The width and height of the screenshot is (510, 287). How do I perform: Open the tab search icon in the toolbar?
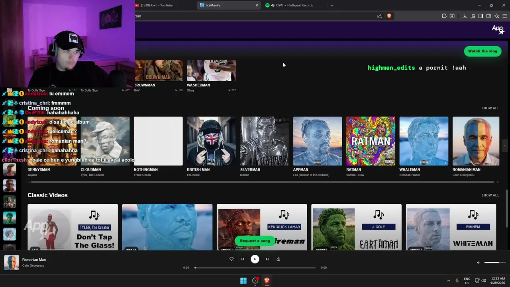tap(452, 16)
